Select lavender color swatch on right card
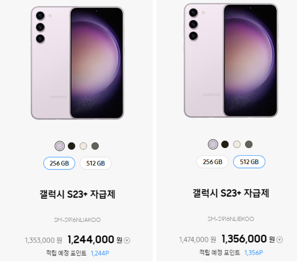Screen dimensions: 297x262 (213, 144)
